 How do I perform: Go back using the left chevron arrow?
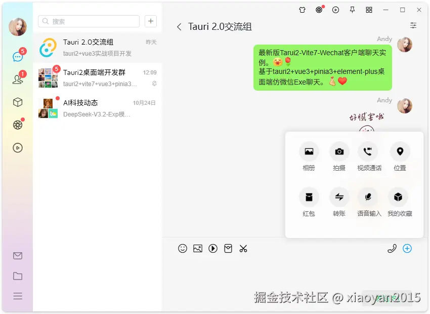pos(179,26)
